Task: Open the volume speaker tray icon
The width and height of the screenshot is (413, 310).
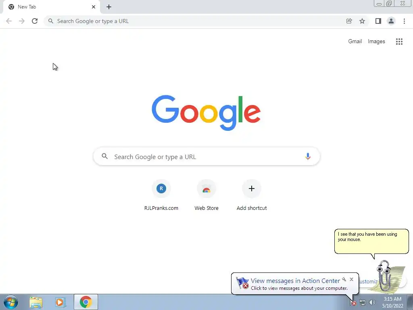Action: tap(372, 303)
